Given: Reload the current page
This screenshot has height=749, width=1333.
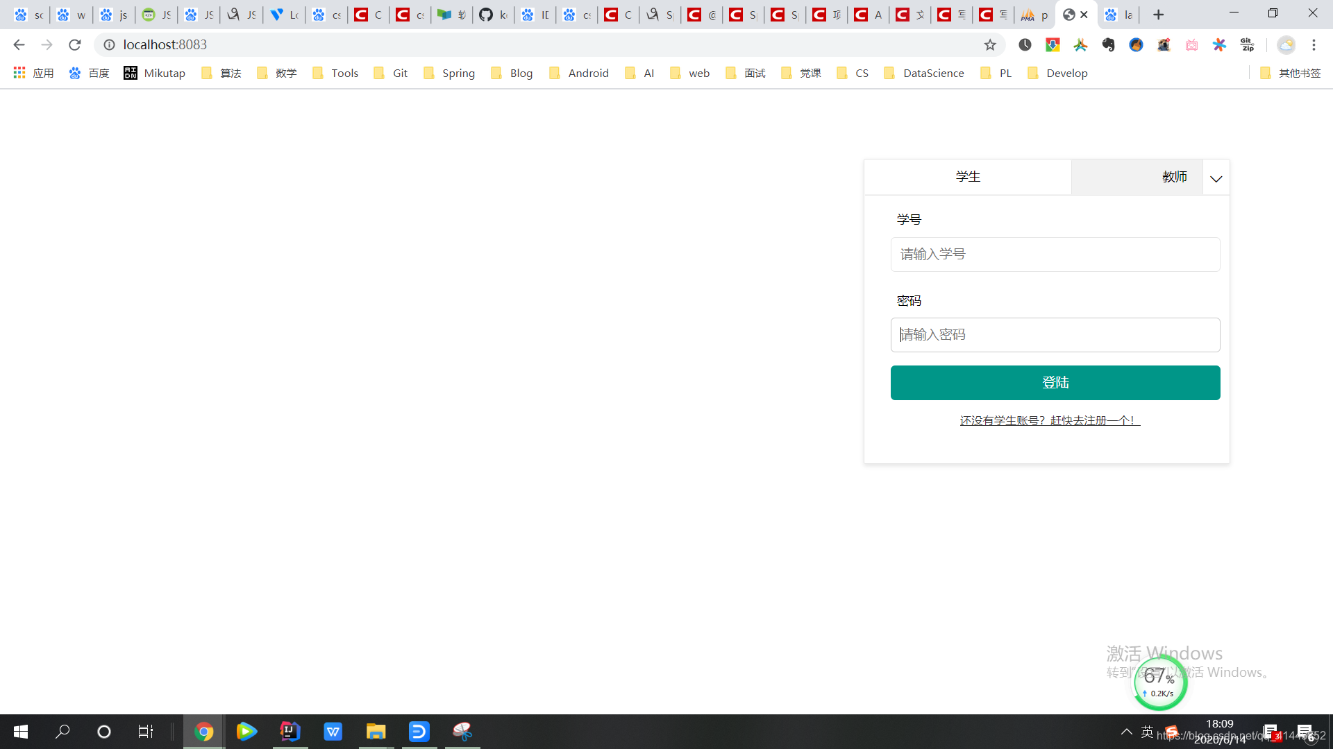Looking at the screenshot, I should coord(75,44).
